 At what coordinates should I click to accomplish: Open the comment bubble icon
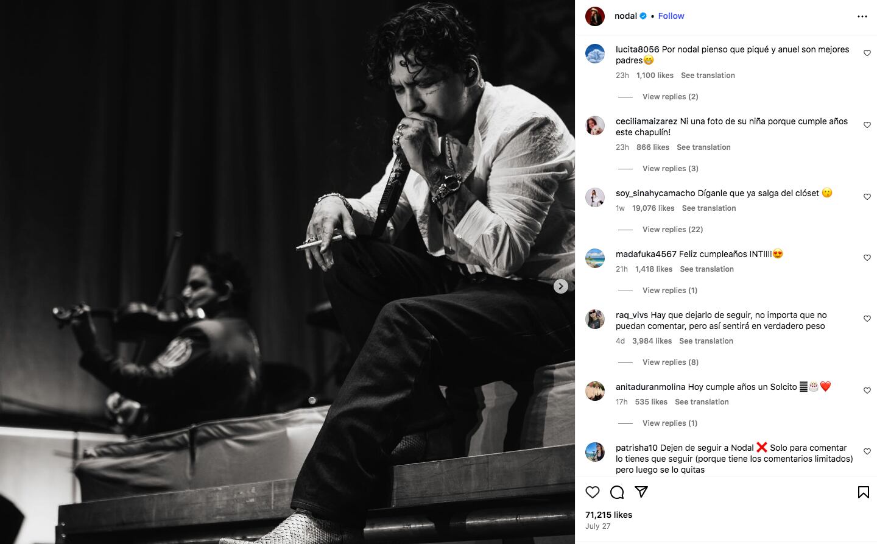[617, 492]
